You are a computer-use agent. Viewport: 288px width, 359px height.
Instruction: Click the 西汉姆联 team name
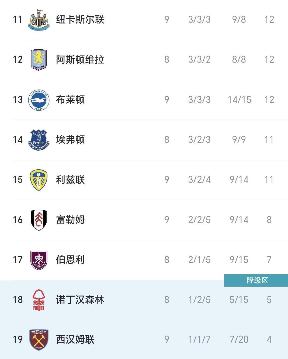[75, 340]
